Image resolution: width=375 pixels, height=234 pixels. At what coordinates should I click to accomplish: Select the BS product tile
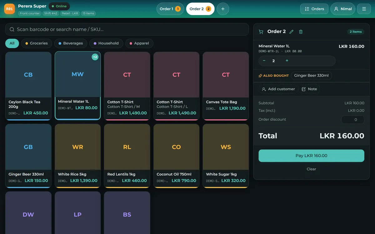(x=127, y=213)
